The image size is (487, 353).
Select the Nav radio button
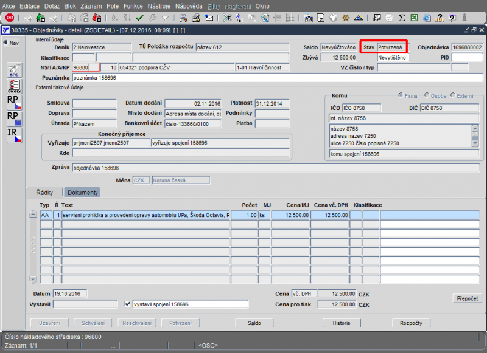[5, 43]
